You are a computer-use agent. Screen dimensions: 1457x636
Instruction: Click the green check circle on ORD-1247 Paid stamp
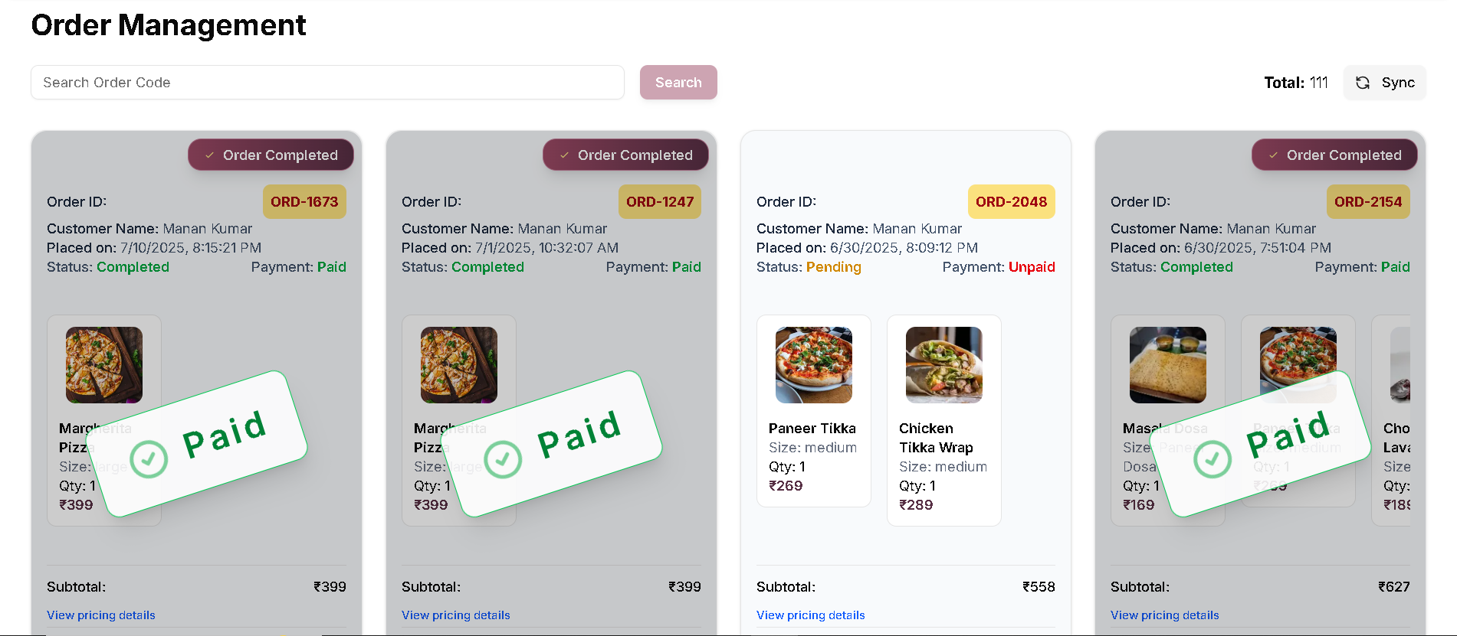[503, 459]
